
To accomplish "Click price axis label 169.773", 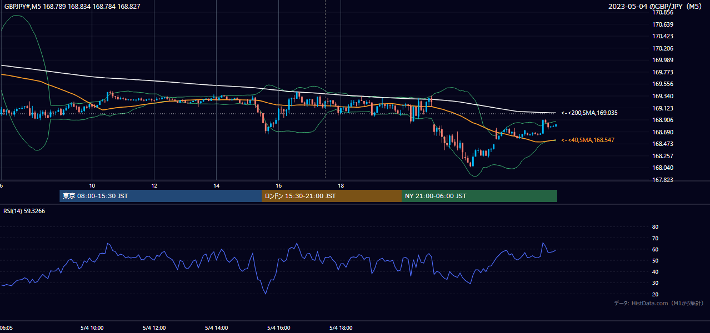I will [663, 72].
